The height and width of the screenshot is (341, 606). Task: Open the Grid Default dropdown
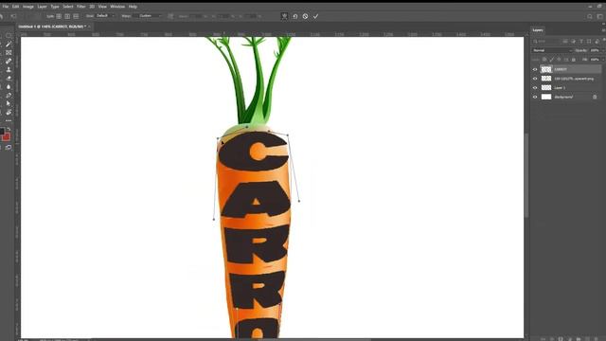click(105, 16)
